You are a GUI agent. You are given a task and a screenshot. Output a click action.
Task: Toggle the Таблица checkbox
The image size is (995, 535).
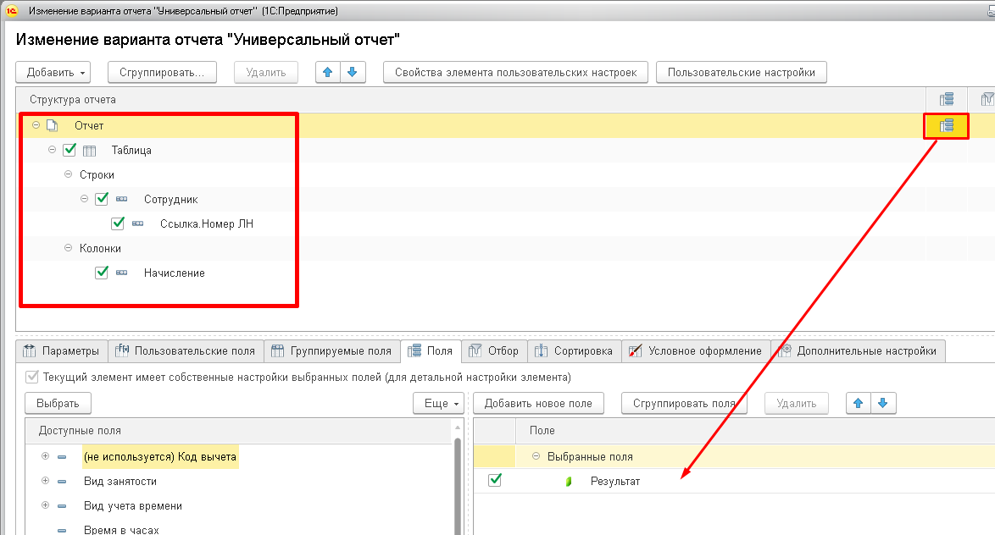69,150
